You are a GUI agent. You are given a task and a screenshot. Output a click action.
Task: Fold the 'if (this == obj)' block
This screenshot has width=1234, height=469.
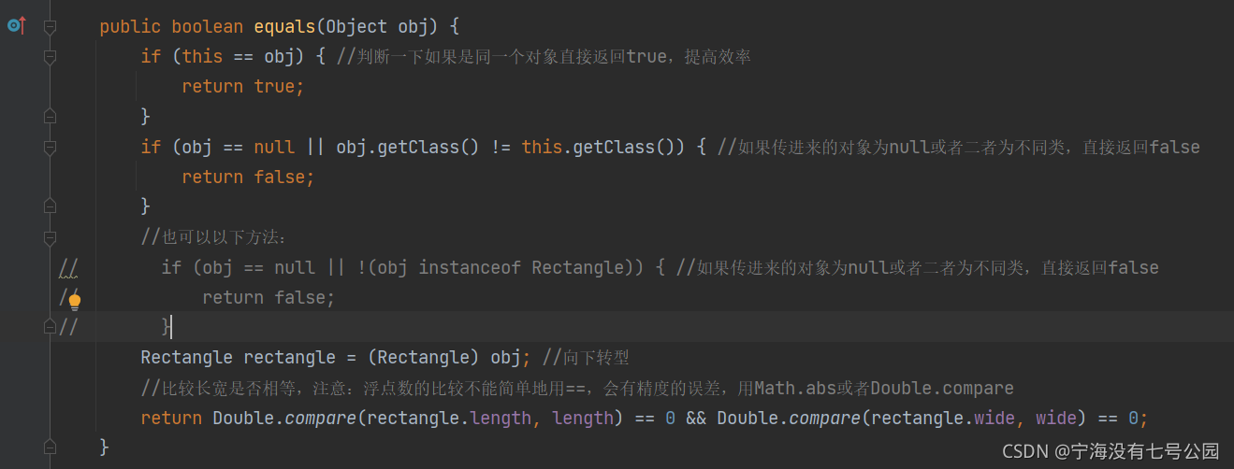pyautogui.click(x=50, y=56)
